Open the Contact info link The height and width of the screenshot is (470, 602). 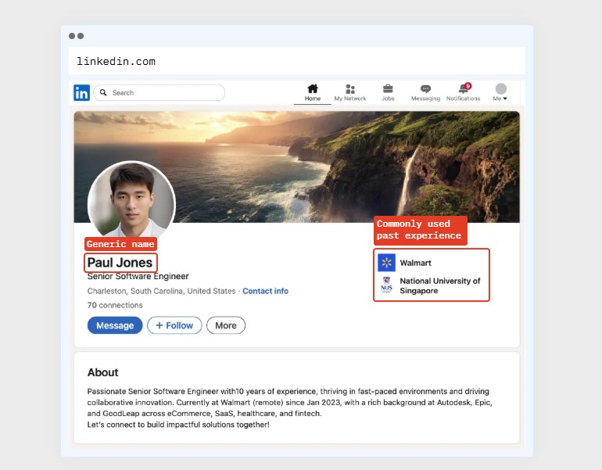point(265,291)
